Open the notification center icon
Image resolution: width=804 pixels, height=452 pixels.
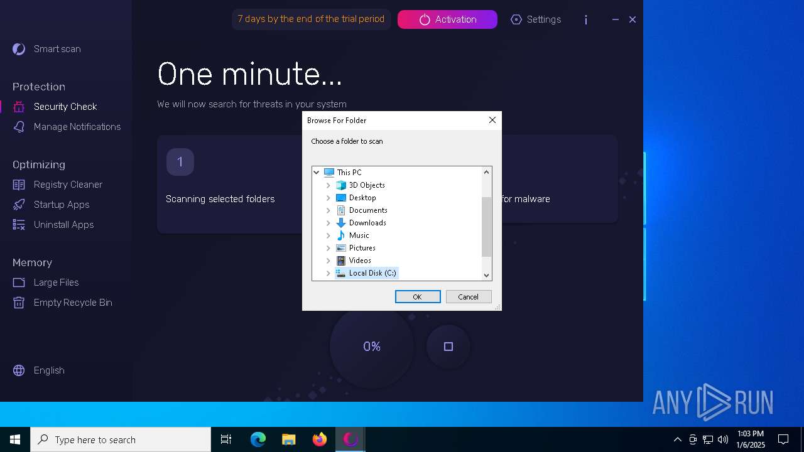[x=783, y=439]
